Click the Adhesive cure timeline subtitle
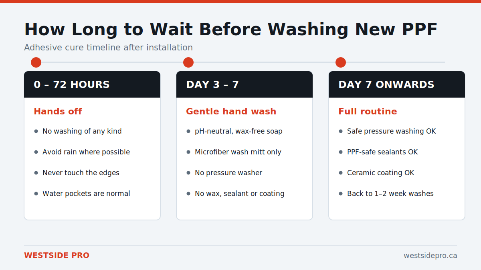 pos(108,48)
